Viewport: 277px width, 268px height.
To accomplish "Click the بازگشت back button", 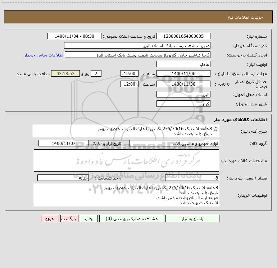I will click(x=69, y=218).
